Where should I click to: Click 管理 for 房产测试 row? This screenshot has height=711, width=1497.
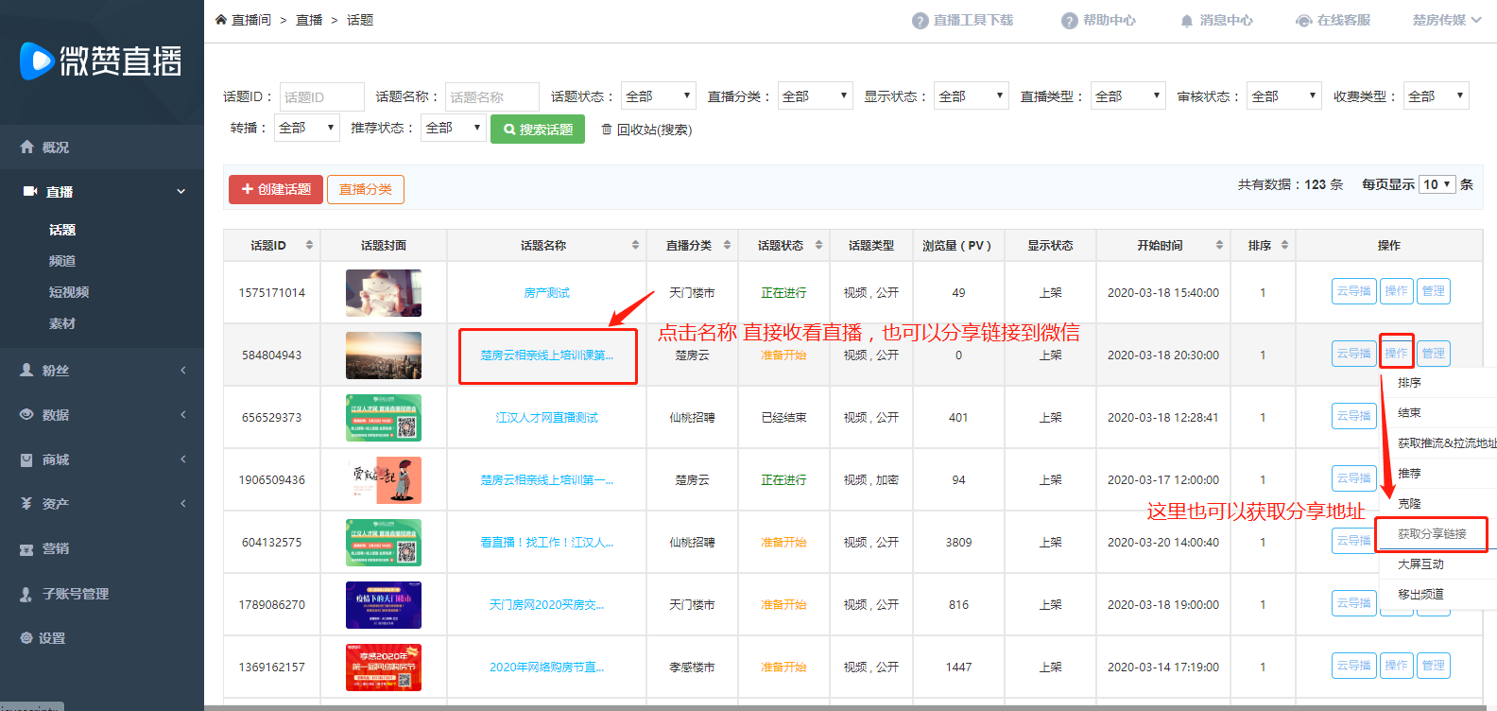coord(1434,291)
